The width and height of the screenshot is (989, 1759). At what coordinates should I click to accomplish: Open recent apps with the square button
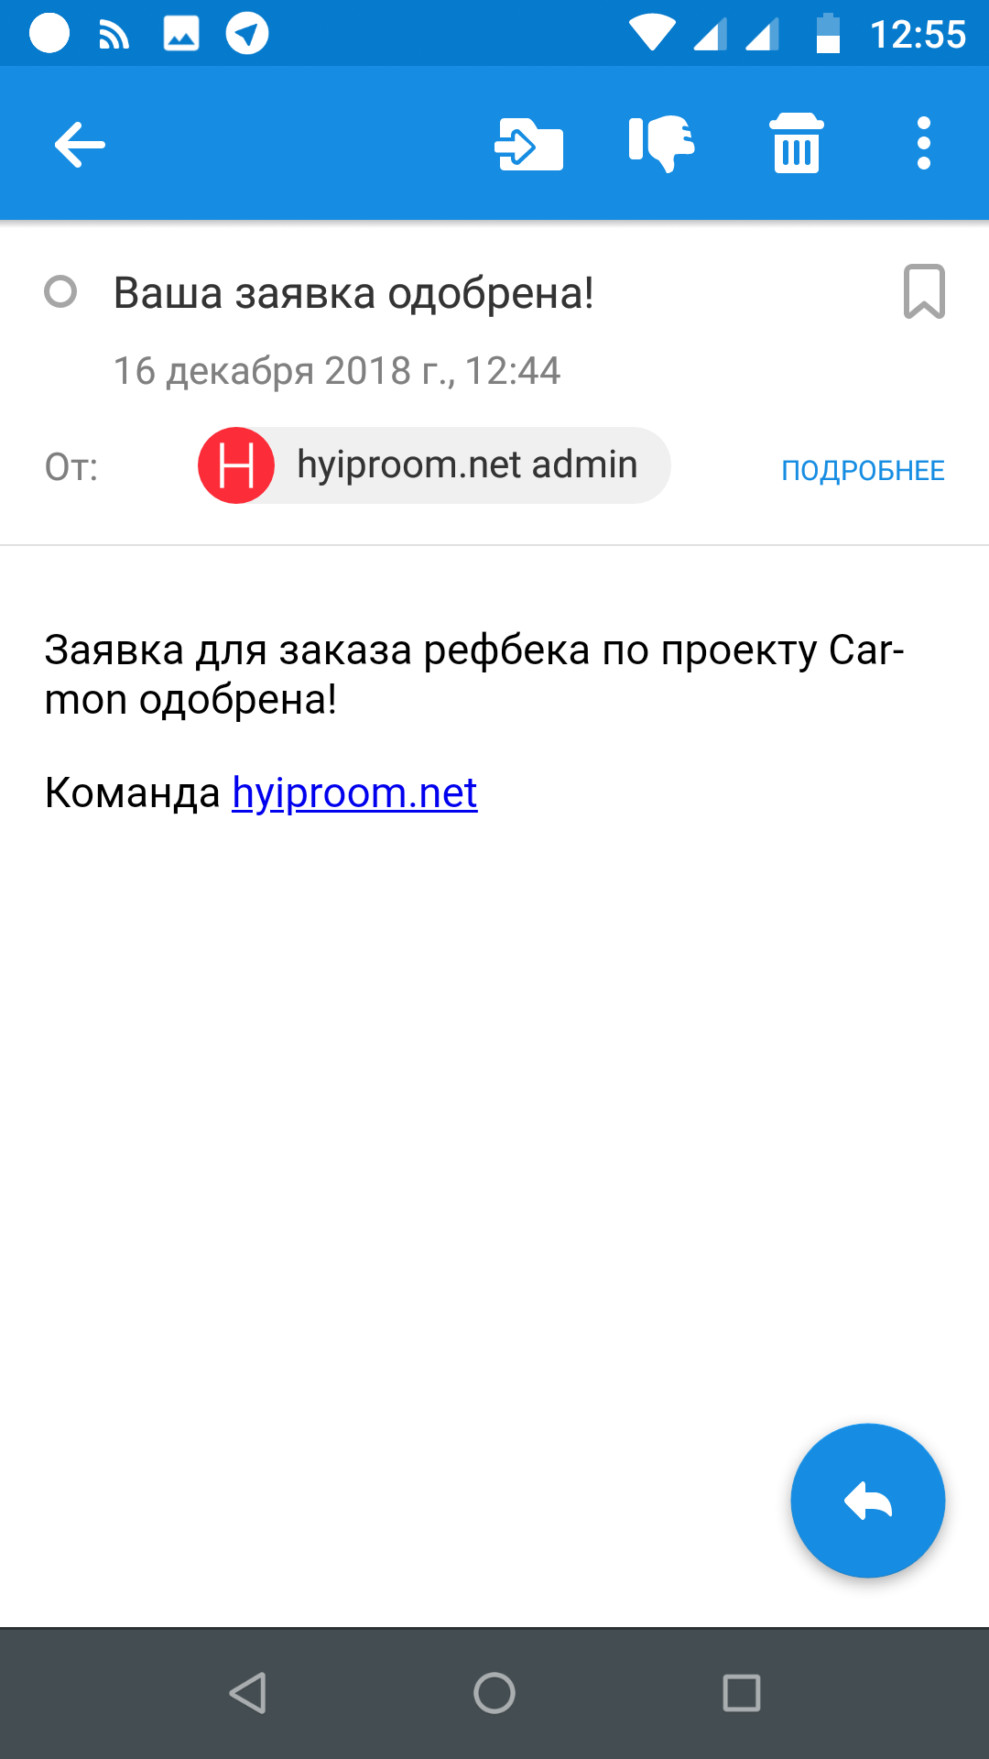[x=742, y=1693]
